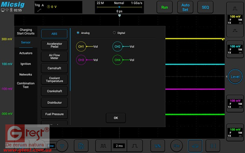Select the CH4 green channel circle
Image resolution: width=245 pixels, height=153 pixels.
point(117,60)
